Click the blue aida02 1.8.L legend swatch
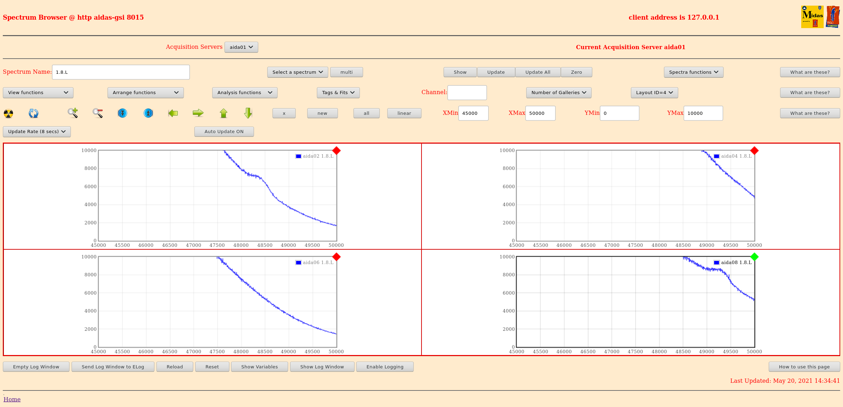The width and height of the screenshot is (843, 407). (x=298, y=156)
